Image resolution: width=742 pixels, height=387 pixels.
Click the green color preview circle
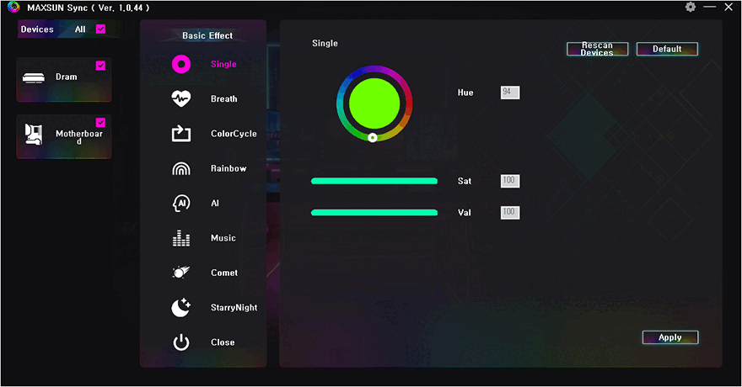pyautogui.click(x=374, y=103)
